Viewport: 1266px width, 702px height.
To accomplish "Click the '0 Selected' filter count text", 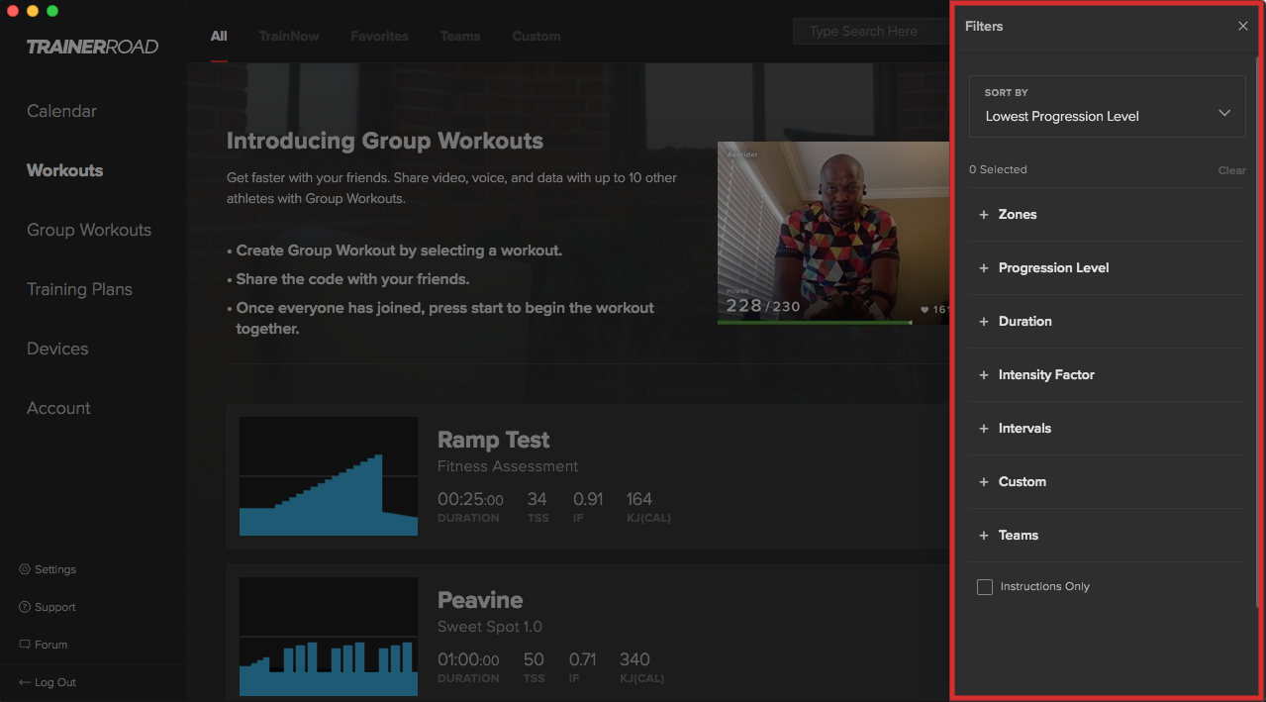I will (998, 169).
